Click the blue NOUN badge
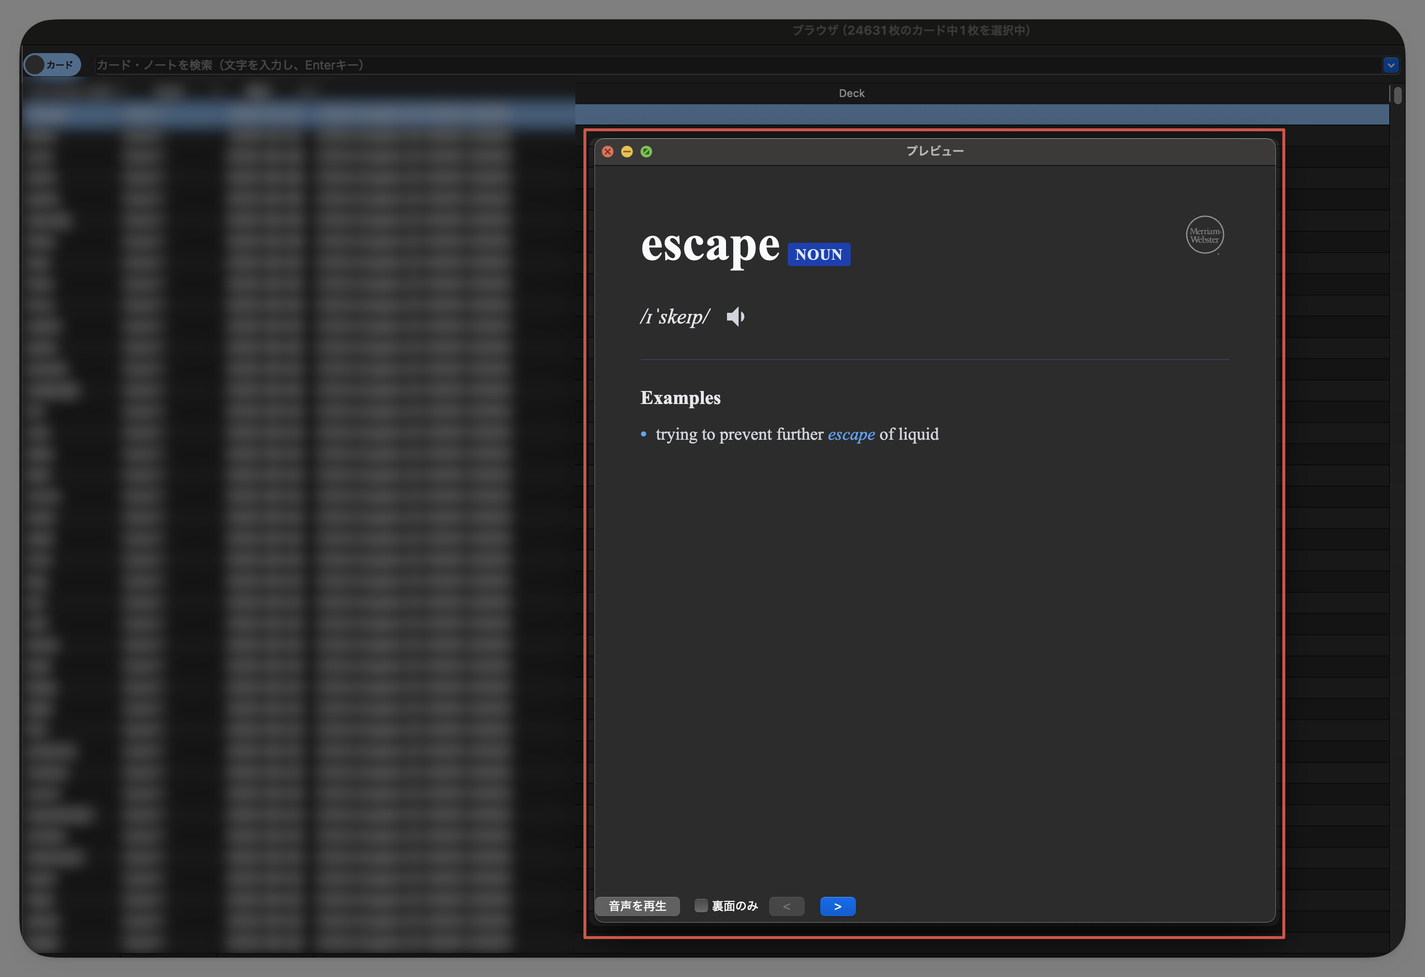Image resolution: width=1425 pixels, height=977 pixels. pyautogui.click(x=819, y=254)
